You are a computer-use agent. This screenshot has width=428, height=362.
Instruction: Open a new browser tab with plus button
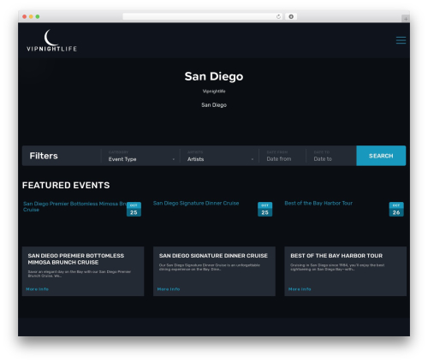click(406, 19)
